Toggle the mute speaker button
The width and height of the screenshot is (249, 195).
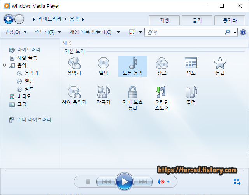pyautogui.click(x=161, y=182)
